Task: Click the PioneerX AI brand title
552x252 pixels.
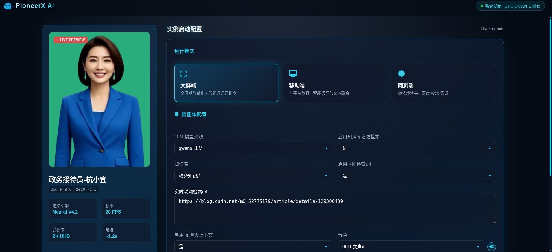Action: pos(35,6)
